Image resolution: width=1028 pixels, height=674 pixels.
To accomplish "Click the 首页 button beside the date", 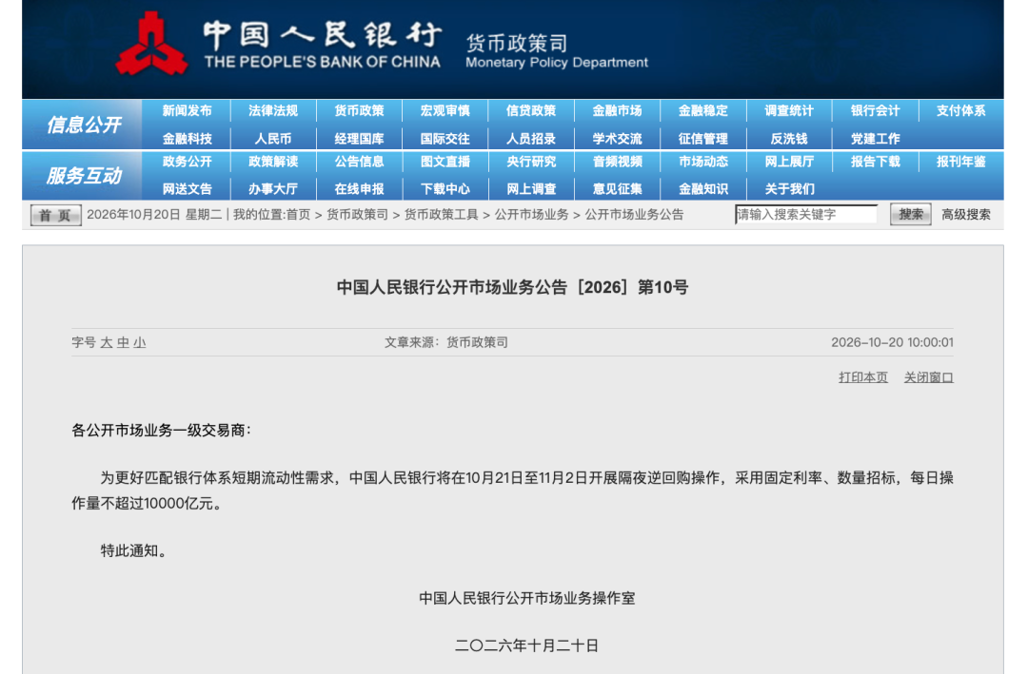I will [x=56, y=215].
